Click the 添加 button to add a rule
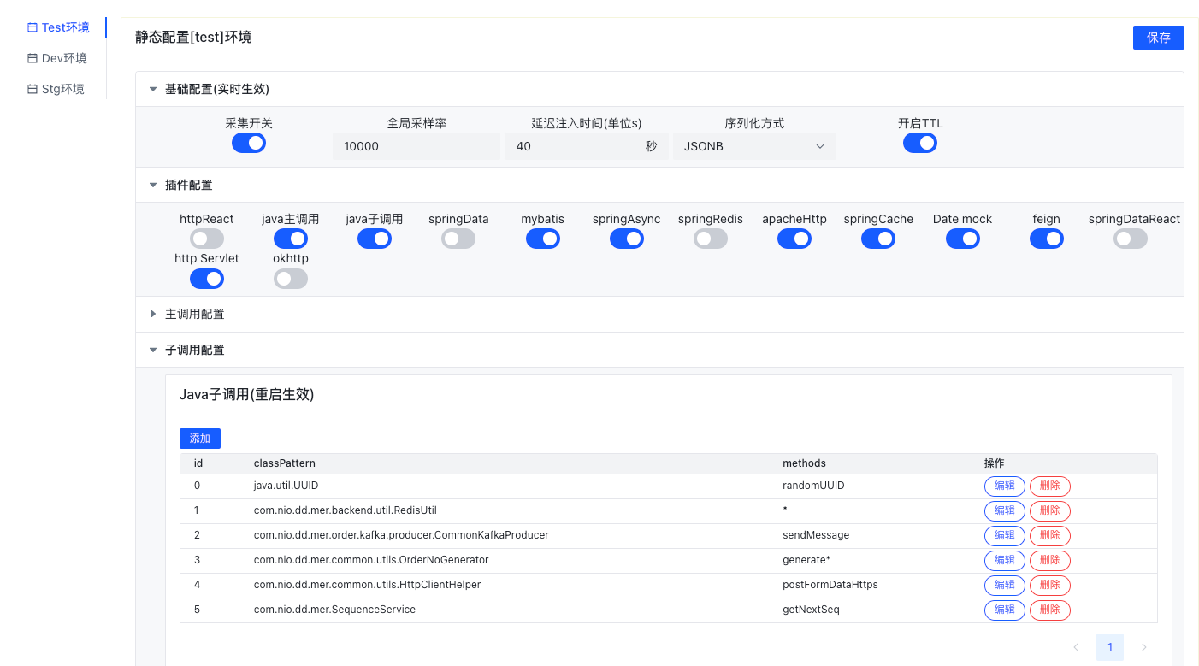The width and height of the screenshot is (1199, 666). 199,438
